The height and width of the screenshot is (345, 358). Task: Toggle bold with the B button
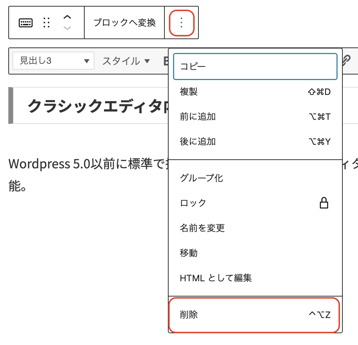click(166, 61)
